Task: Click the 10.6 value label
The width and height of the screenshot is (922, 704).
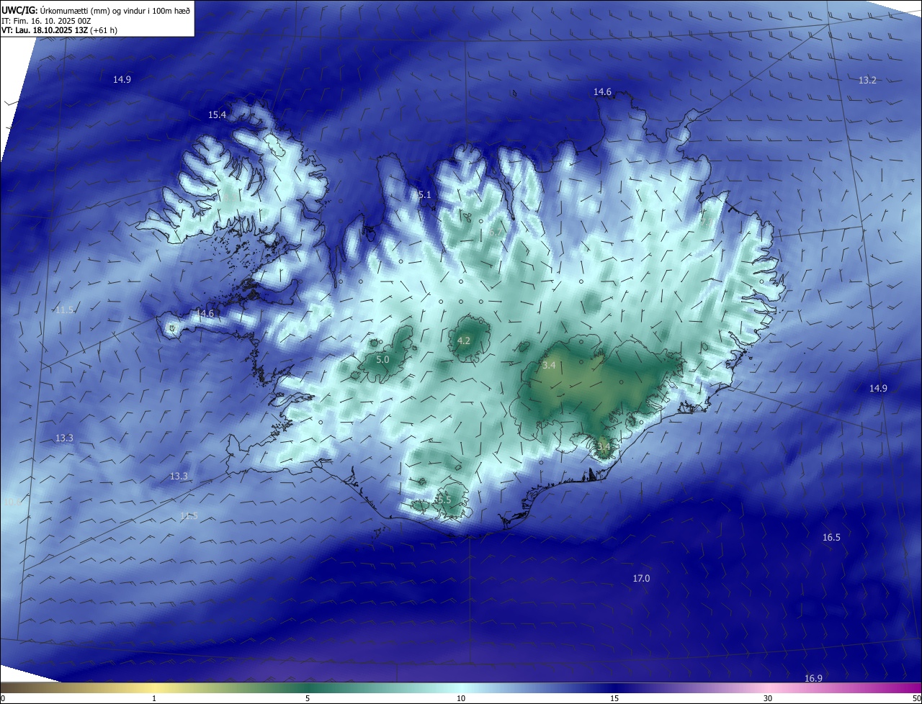Action: tap(12, 502)
